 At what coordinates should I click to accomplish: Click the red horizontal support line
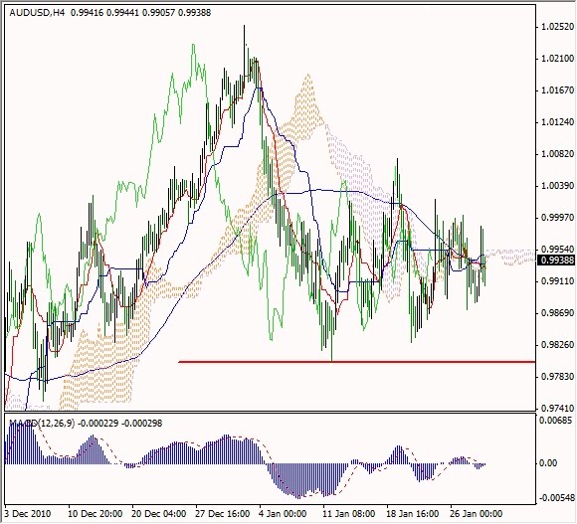coord(356,362)
